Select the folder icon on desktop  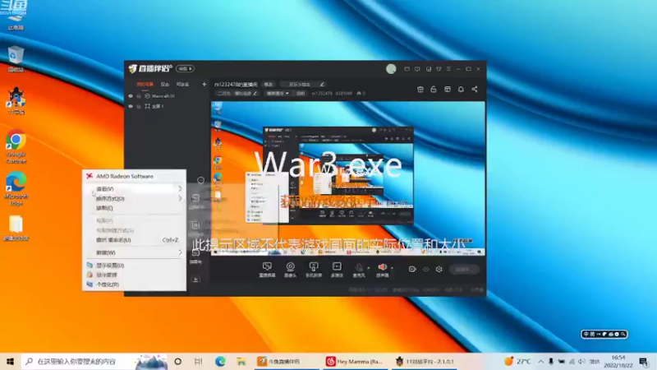click(x=16, y=228)
